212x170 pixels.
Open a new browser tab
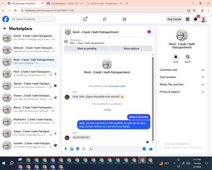click(x=127, y=3)
